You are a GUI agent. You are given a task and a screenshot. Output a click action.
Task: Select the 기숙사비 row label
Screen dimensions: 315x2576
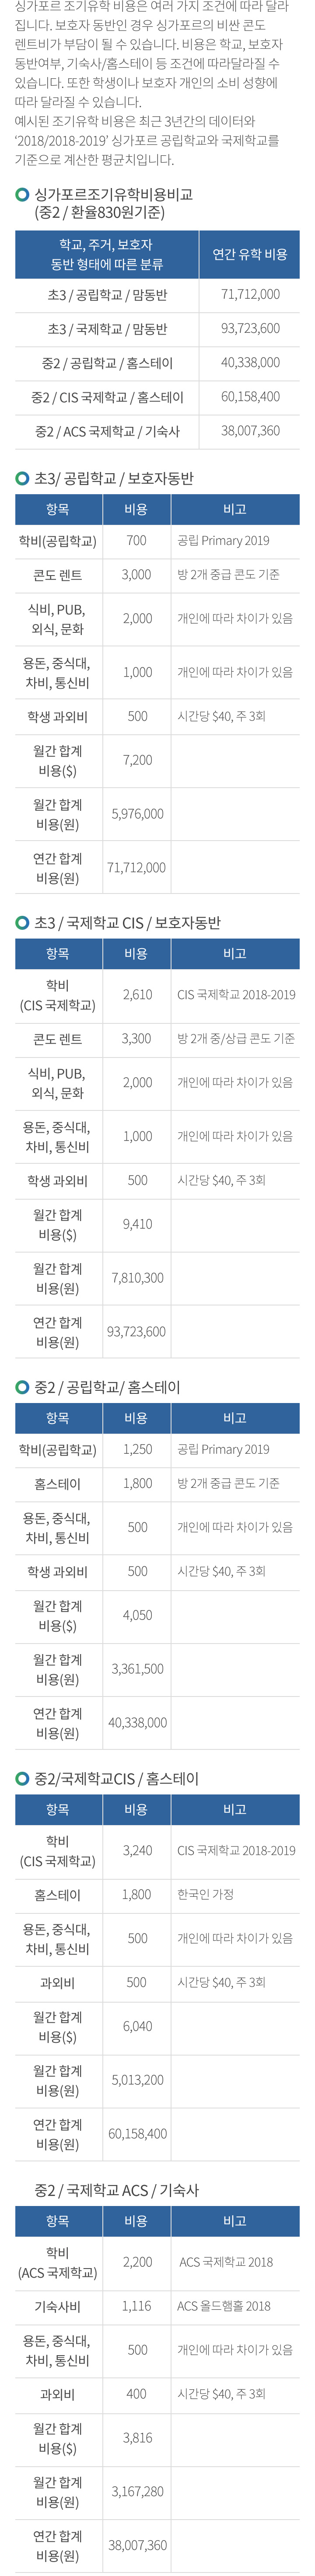58,2306
